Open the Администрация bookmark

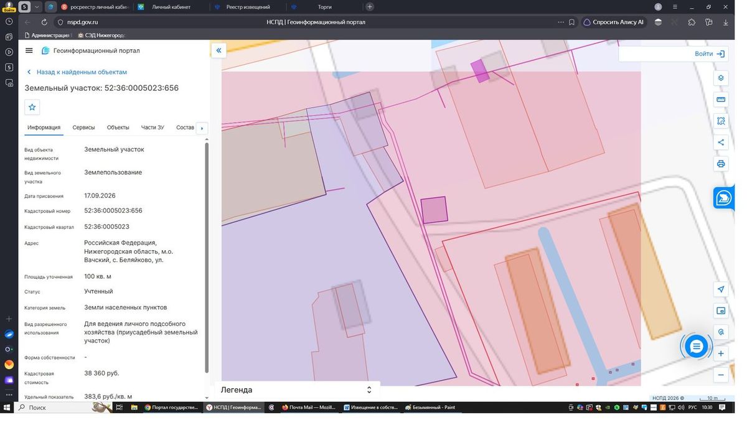click(47, 35)
